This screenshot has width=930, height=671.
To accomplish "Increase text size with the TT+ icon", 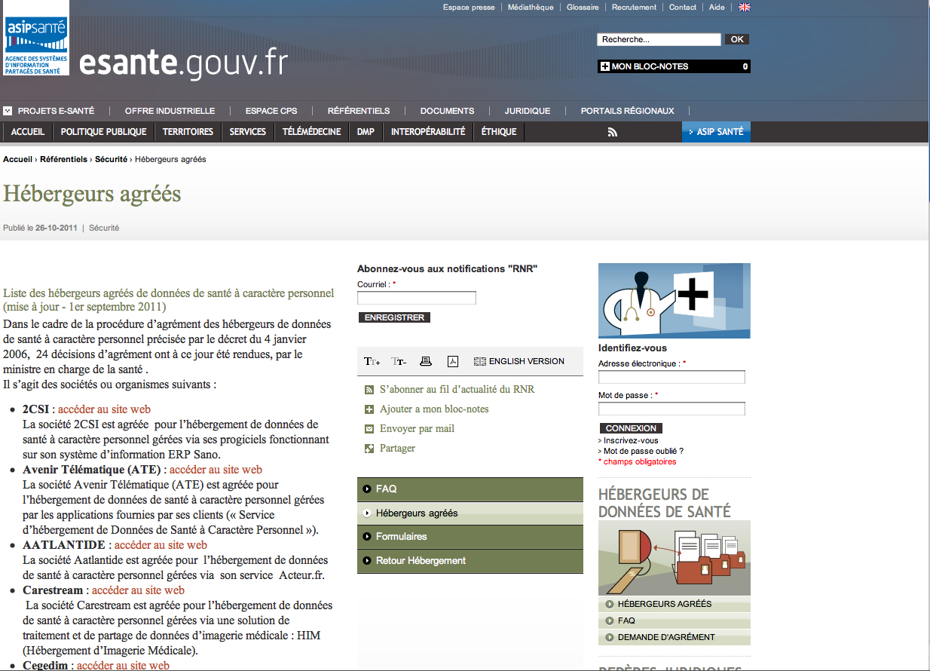I will (372, 362).
